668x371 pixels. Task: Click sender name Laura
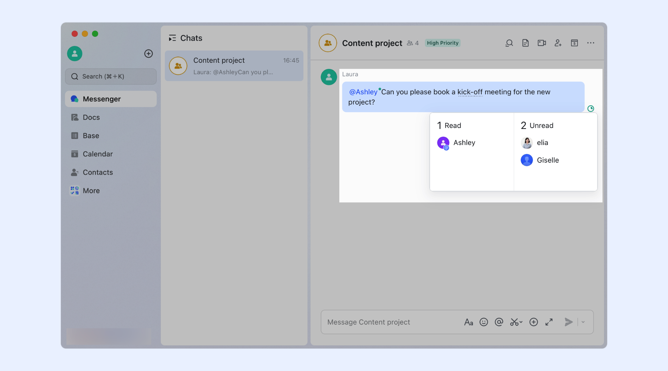350,74
